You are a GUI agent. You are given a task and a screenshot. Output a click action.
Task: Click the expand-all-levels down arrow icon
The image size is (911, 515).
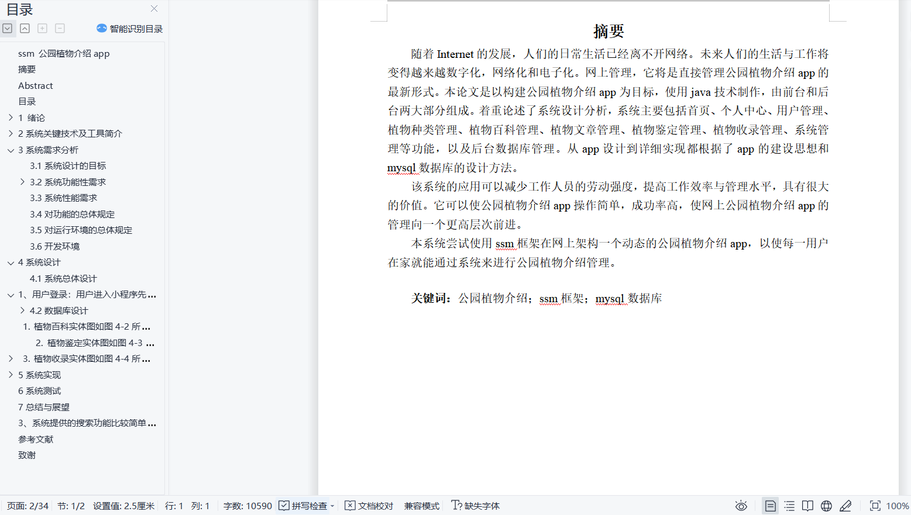pos(8,28)
